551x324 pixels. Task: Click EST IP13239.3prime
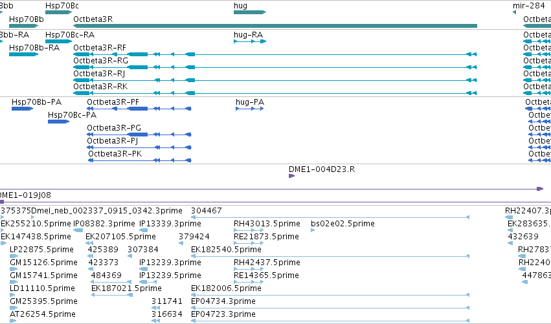(x=170, y=263)
